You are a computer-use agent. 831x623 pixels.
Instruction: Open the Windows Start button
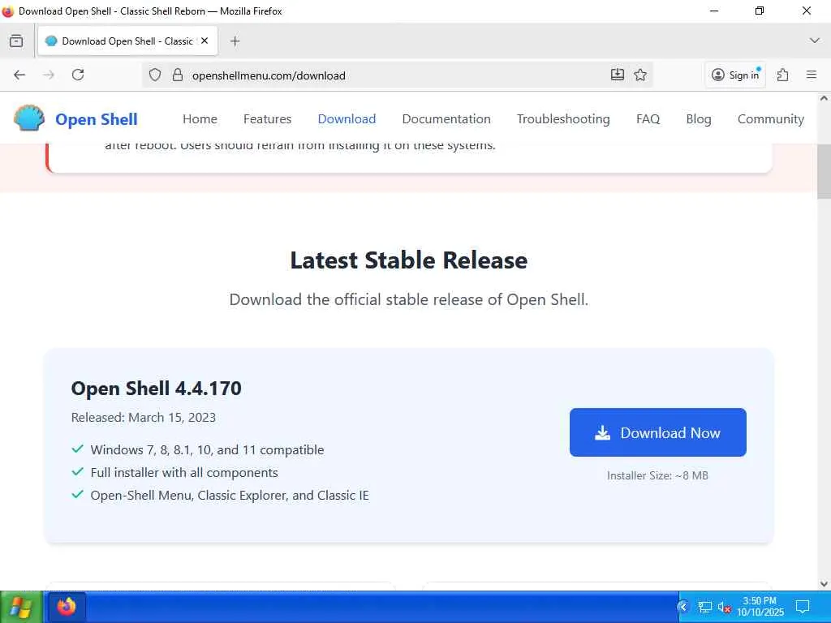(x=20, y=607)
